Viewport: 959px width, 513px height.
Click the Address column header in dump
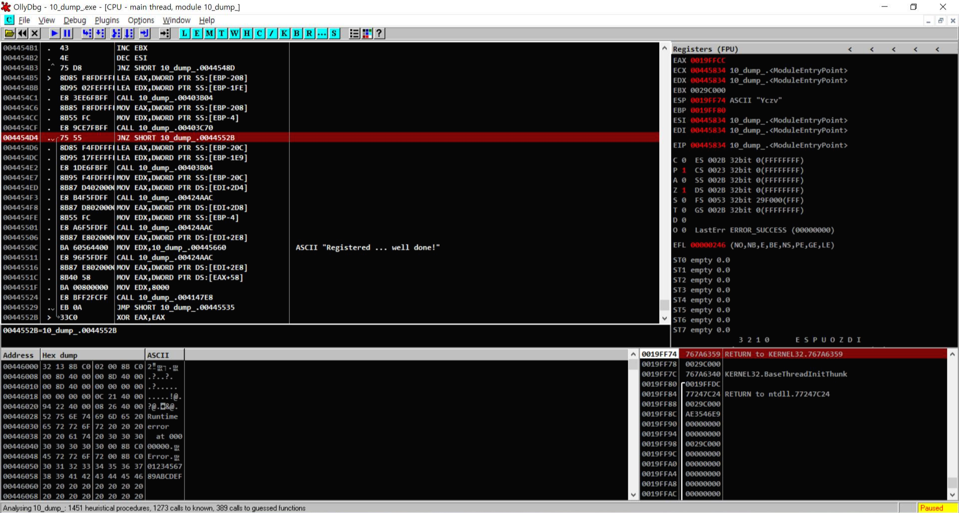[20, 355]
